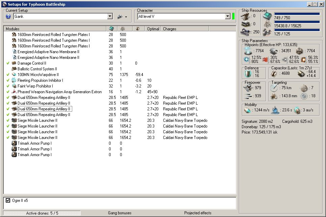Image resolution: width=326 pixels, height=217 pixels.
Task: Click the CPU resource icon
Action: 267,15
